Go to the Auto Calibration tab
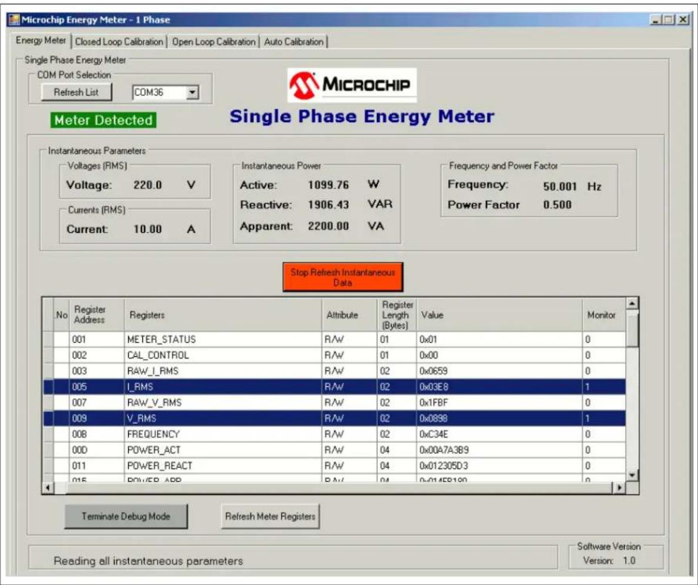The width and height of the screenshot is (698, 585). (294, 42)
